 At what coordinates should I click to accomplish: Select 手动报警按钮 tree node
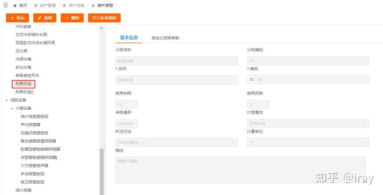click(32, 174)
